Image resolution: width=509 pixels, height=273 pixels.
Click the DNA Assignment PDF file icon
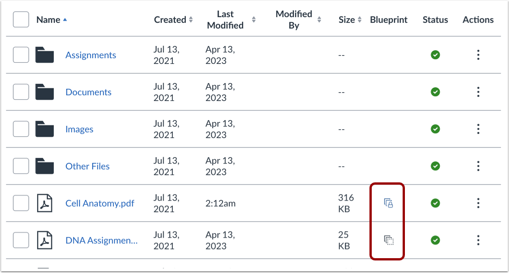[45, 241]
